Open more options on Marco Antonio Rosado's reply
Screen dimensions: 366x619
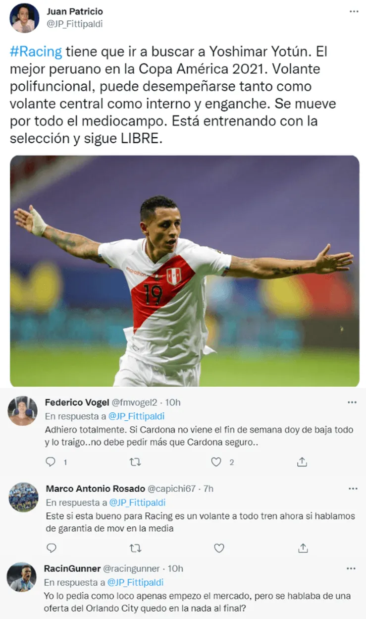click(x=352, y=488)
